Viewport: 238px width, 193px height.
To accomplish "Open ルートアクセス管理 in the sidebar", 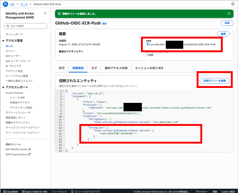I will point(17,76).
